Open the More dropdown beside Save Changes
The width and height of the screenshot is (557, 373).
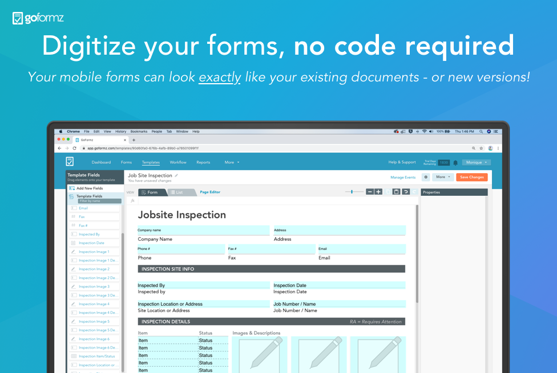point(443,177)
